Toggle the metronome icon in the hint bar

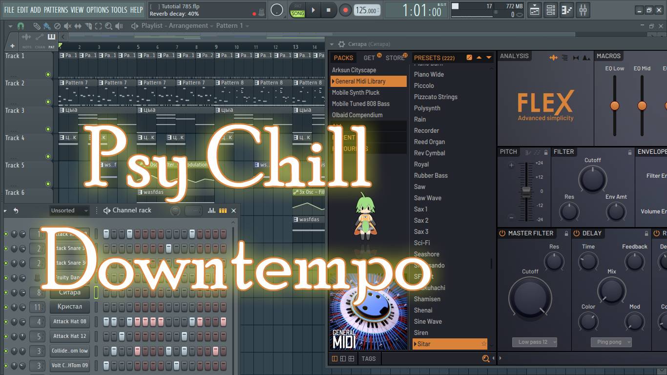tap(261, 12)
